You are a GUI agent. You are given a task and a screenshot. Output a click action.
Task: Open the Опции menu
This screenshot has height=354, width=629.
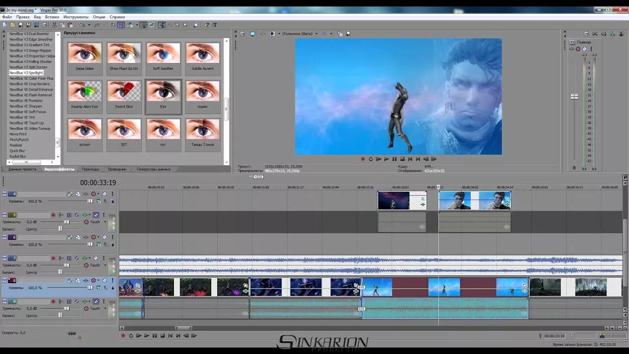[x=99, y=17]
